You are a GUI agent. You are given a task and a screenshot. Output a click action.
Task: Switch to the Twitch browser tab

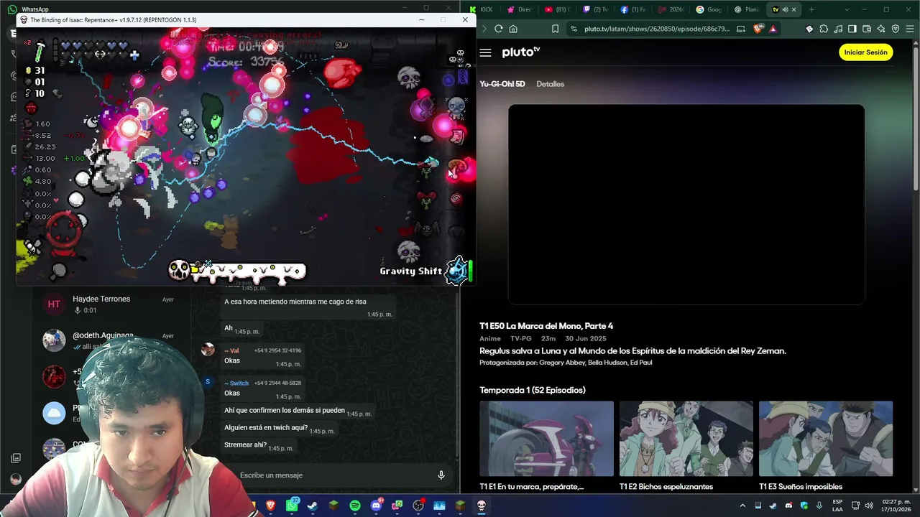595,9
